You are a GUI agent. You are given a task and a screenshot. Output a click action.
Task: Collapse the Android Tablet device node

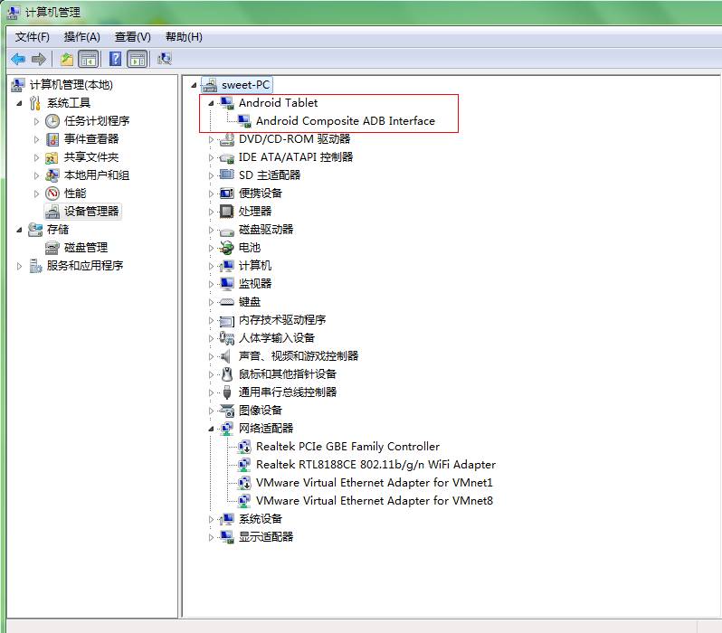[x=212, y=103]
